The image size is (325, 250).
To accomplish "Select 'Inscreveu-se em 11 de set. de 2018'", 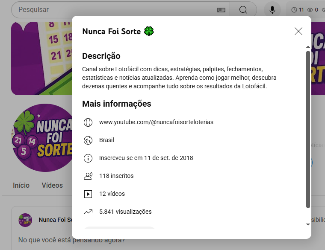I will [x=146, y=158].
